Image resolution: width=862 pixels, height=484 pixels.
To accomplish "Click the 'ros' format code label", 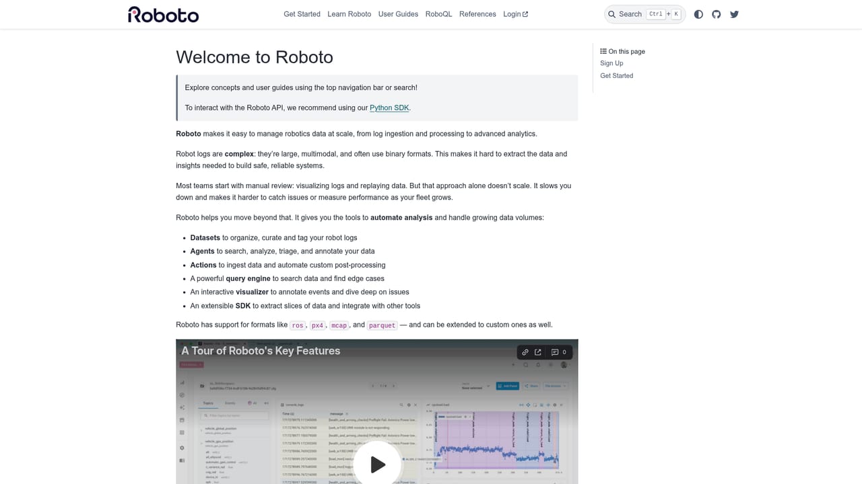I will [x=298, y=325].
